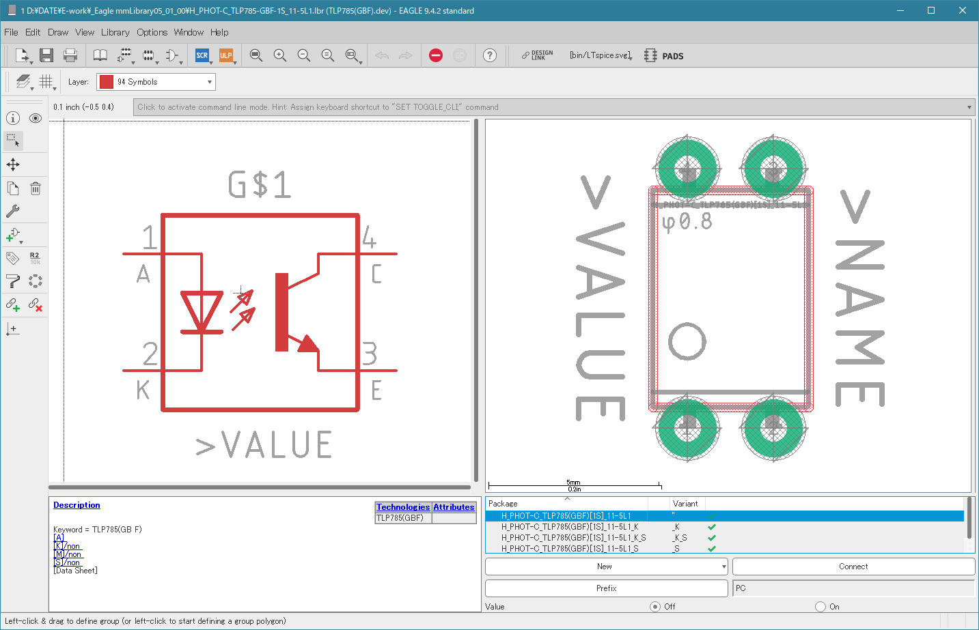Click the PADS toolbar button
This screenshot has height=630, width=979.
(664, 56)
